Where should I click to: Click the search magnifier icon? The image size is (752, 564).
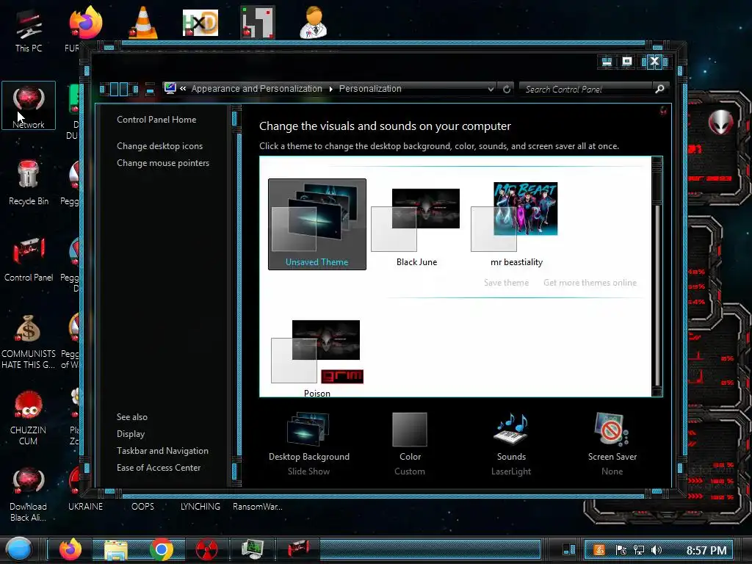click(x=660, y=89)
